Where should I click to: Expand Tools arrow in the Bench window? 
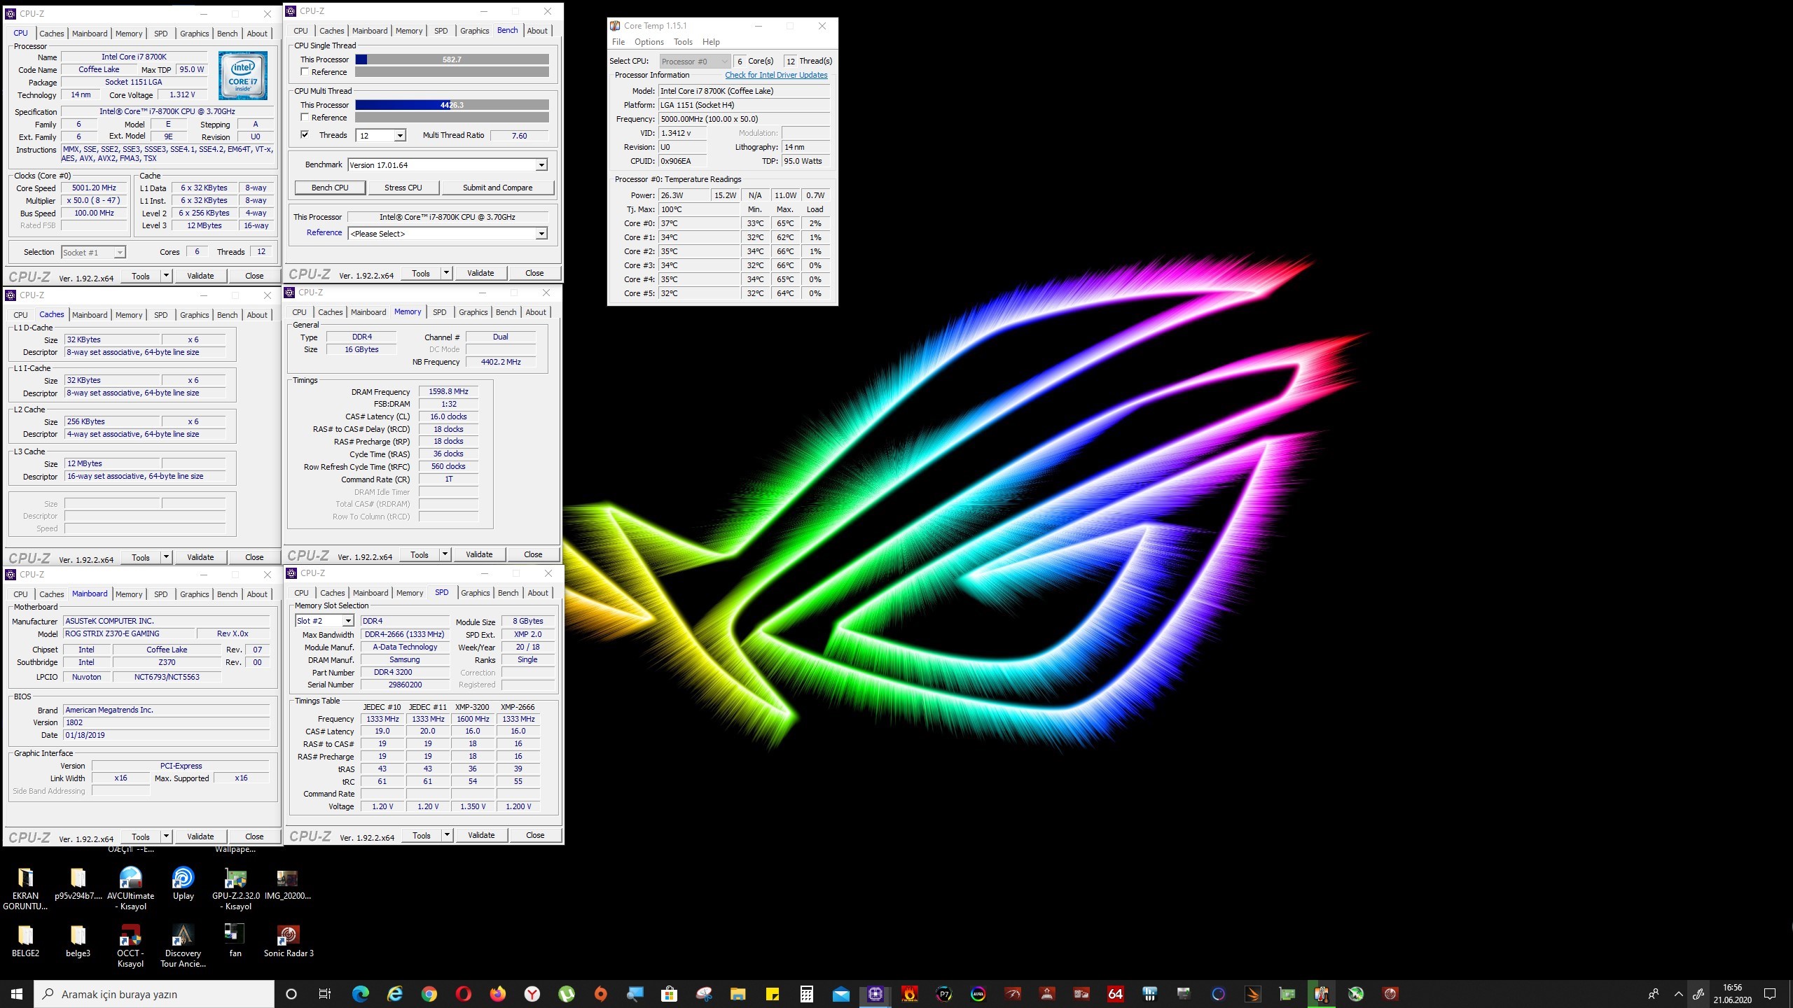click(x=448, y=273)
